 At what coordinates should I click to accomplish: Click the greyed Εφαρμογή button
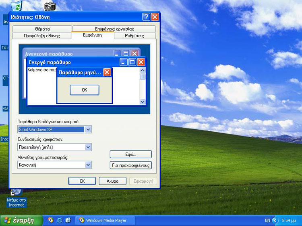[x=143, y=181]
